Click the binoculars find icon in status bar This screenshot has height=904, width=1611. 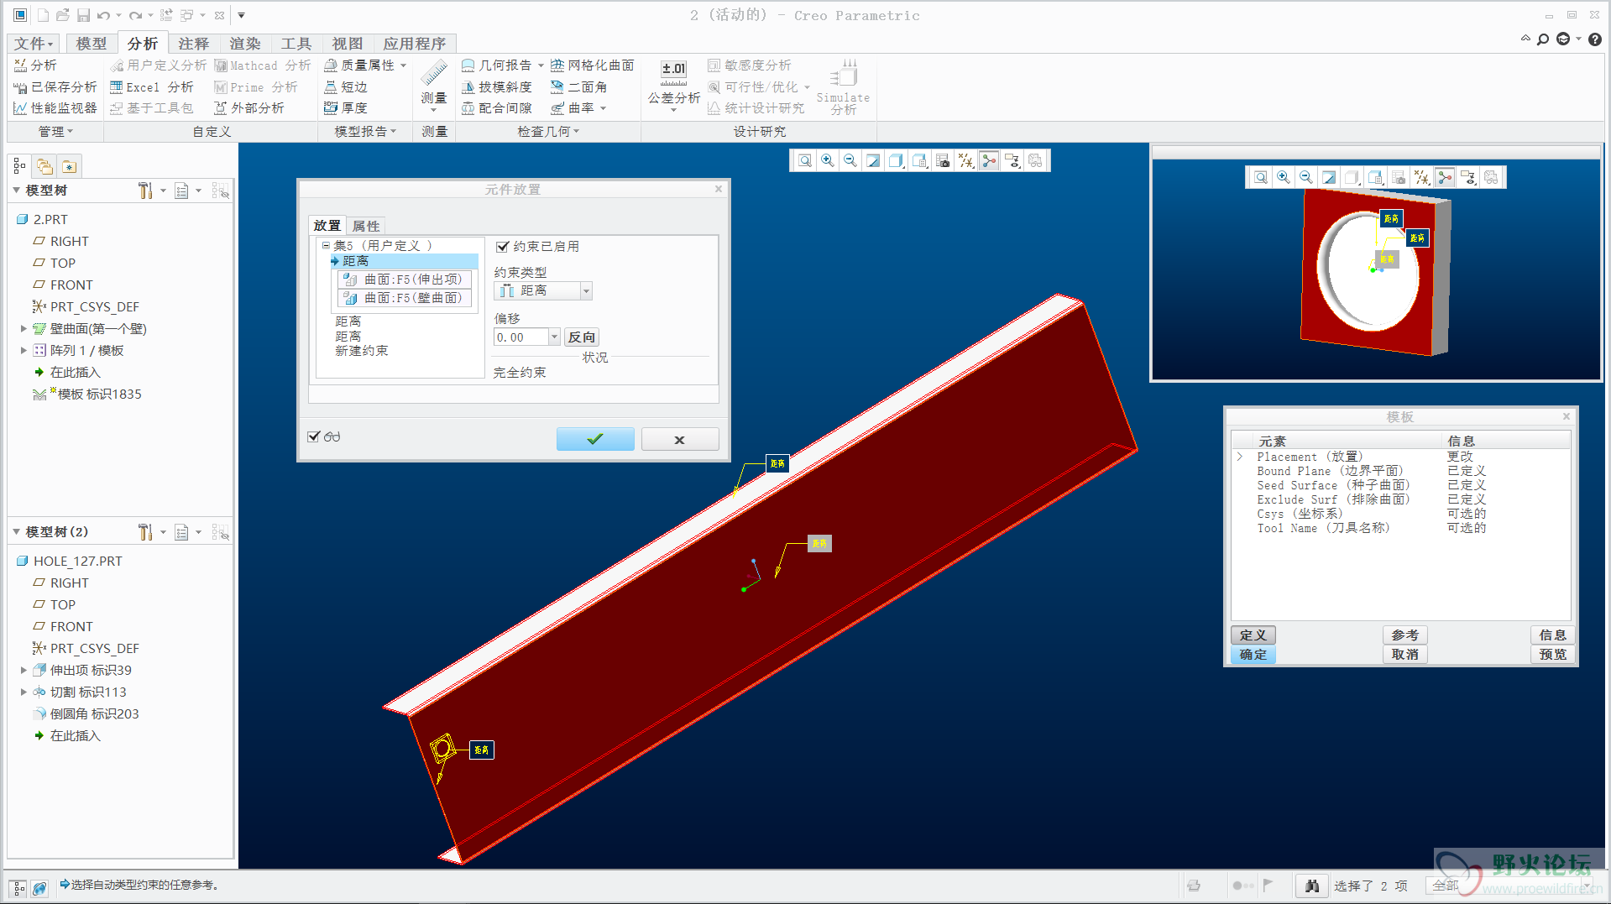pyautogui.click(x=1312, y=886)
